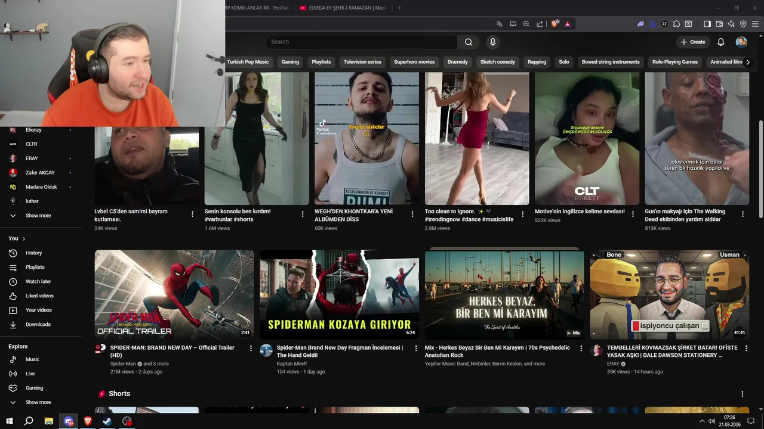Open options for Spider-Man Official Trailer video
This screenshot has width=764, height=429.
tap(251, 349)
